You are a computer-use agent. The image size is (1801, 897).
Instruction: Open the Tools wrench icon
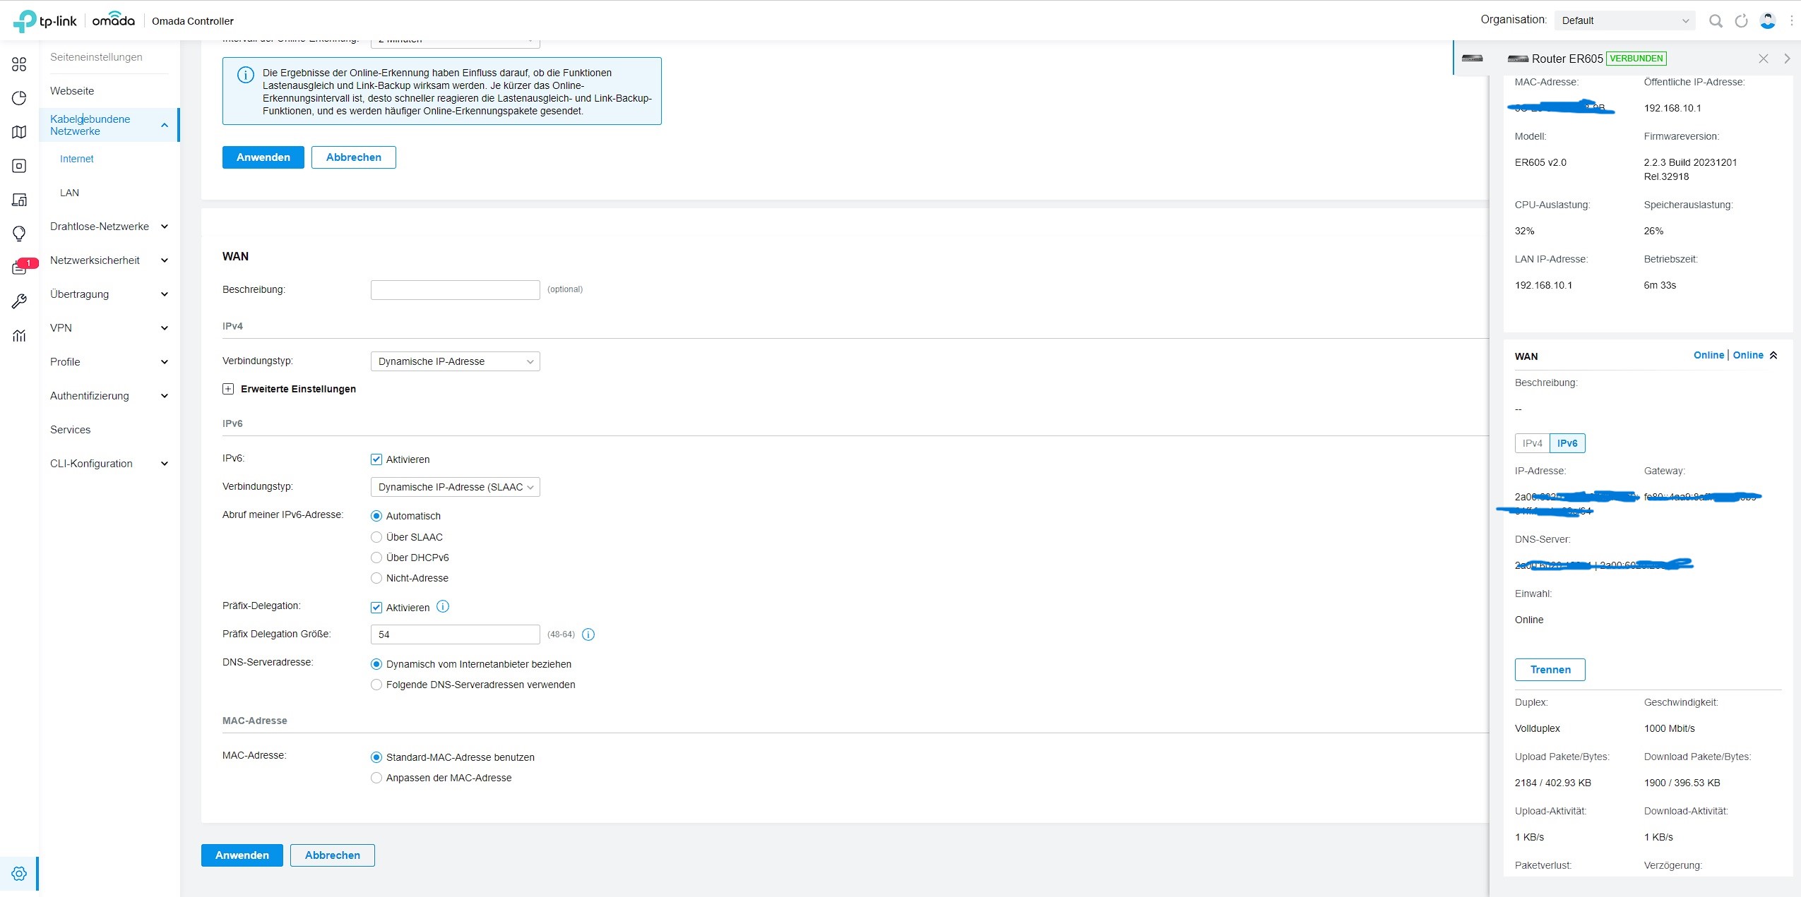(x=19, y=301)
